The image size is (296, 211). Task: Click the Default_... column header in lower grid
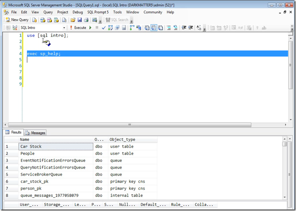tap(153, 204)
